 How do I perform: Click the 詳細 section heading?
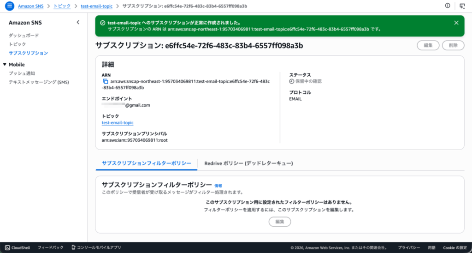(108, 64)
